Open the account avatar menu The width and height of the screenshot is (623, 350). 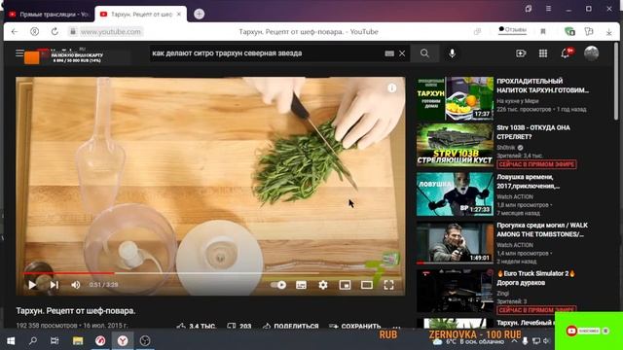tap(591, 53)
